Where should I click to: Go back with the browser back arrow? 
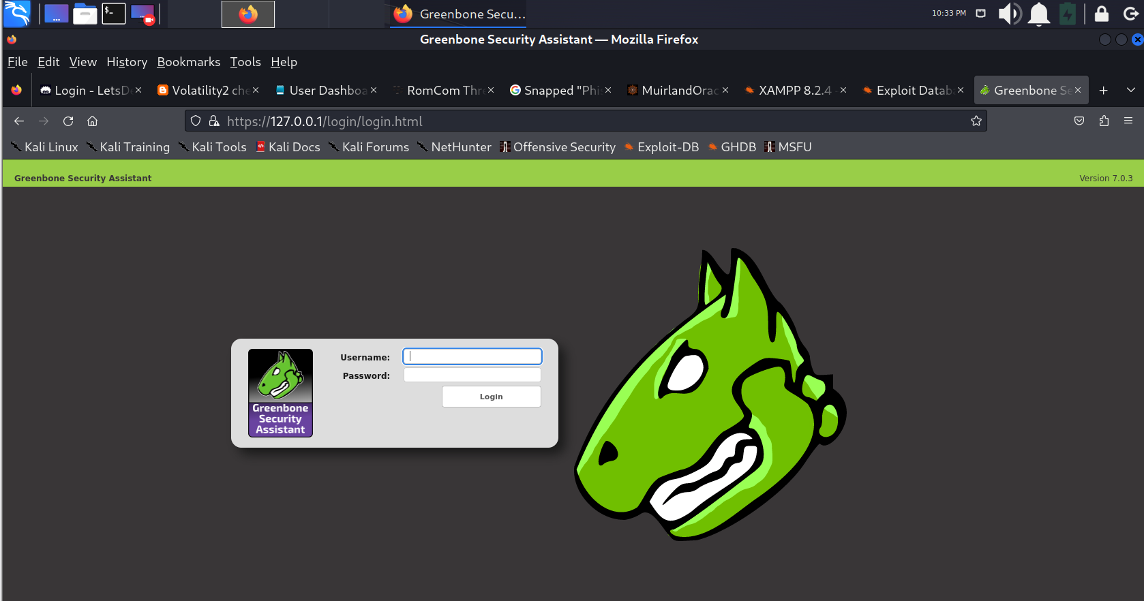coord(19,121)
